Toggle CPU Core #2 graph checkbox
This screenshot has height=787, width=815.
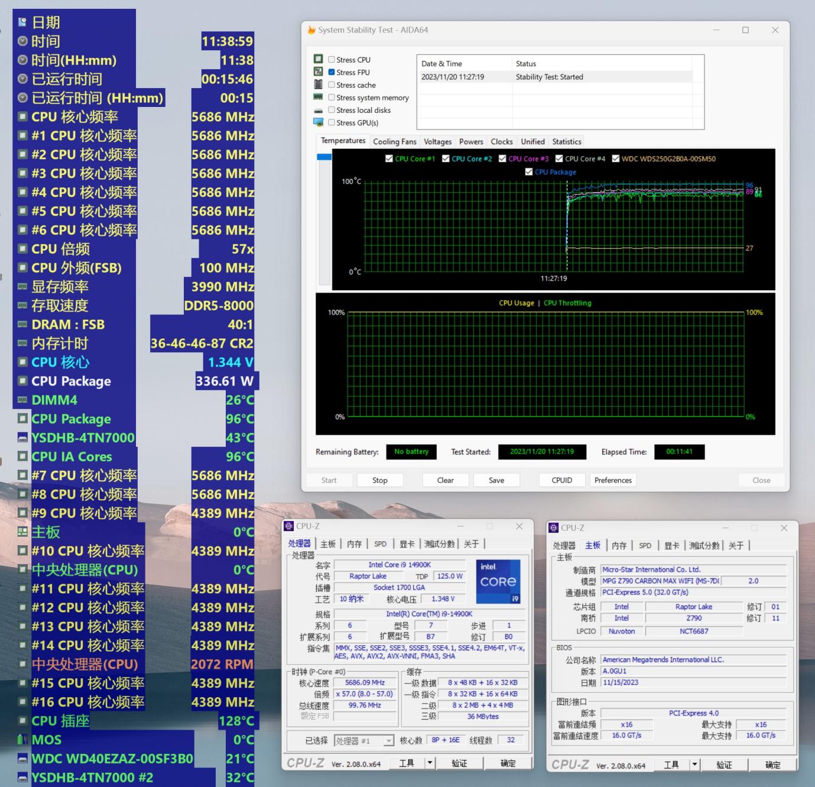(x=446, y=158)
